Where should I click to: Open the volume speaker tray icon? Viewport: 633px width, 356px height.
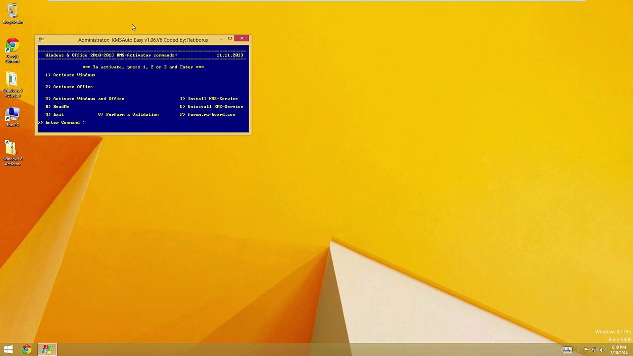pos(602,350)
